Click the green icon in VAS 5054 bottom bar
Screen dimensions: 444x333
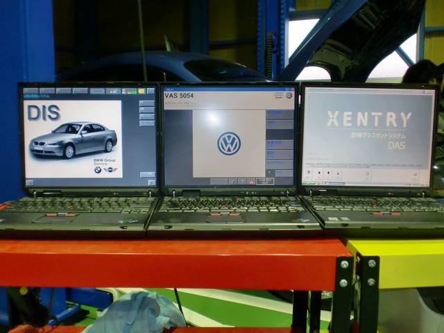242,182
